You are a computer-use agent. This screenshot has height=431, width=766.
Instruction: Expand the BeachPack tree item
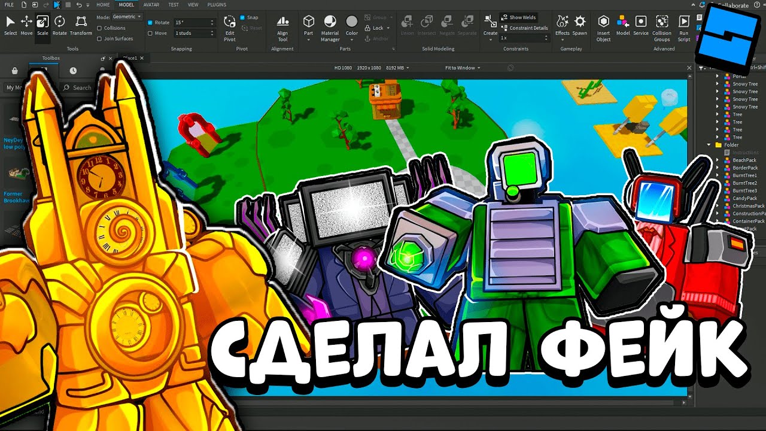click(718, 160)
